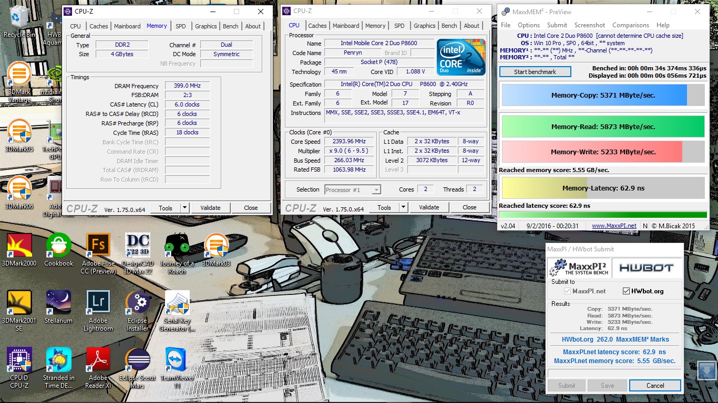Launch Adobe Fuse CC (Preview) icon

click(98, 254)
